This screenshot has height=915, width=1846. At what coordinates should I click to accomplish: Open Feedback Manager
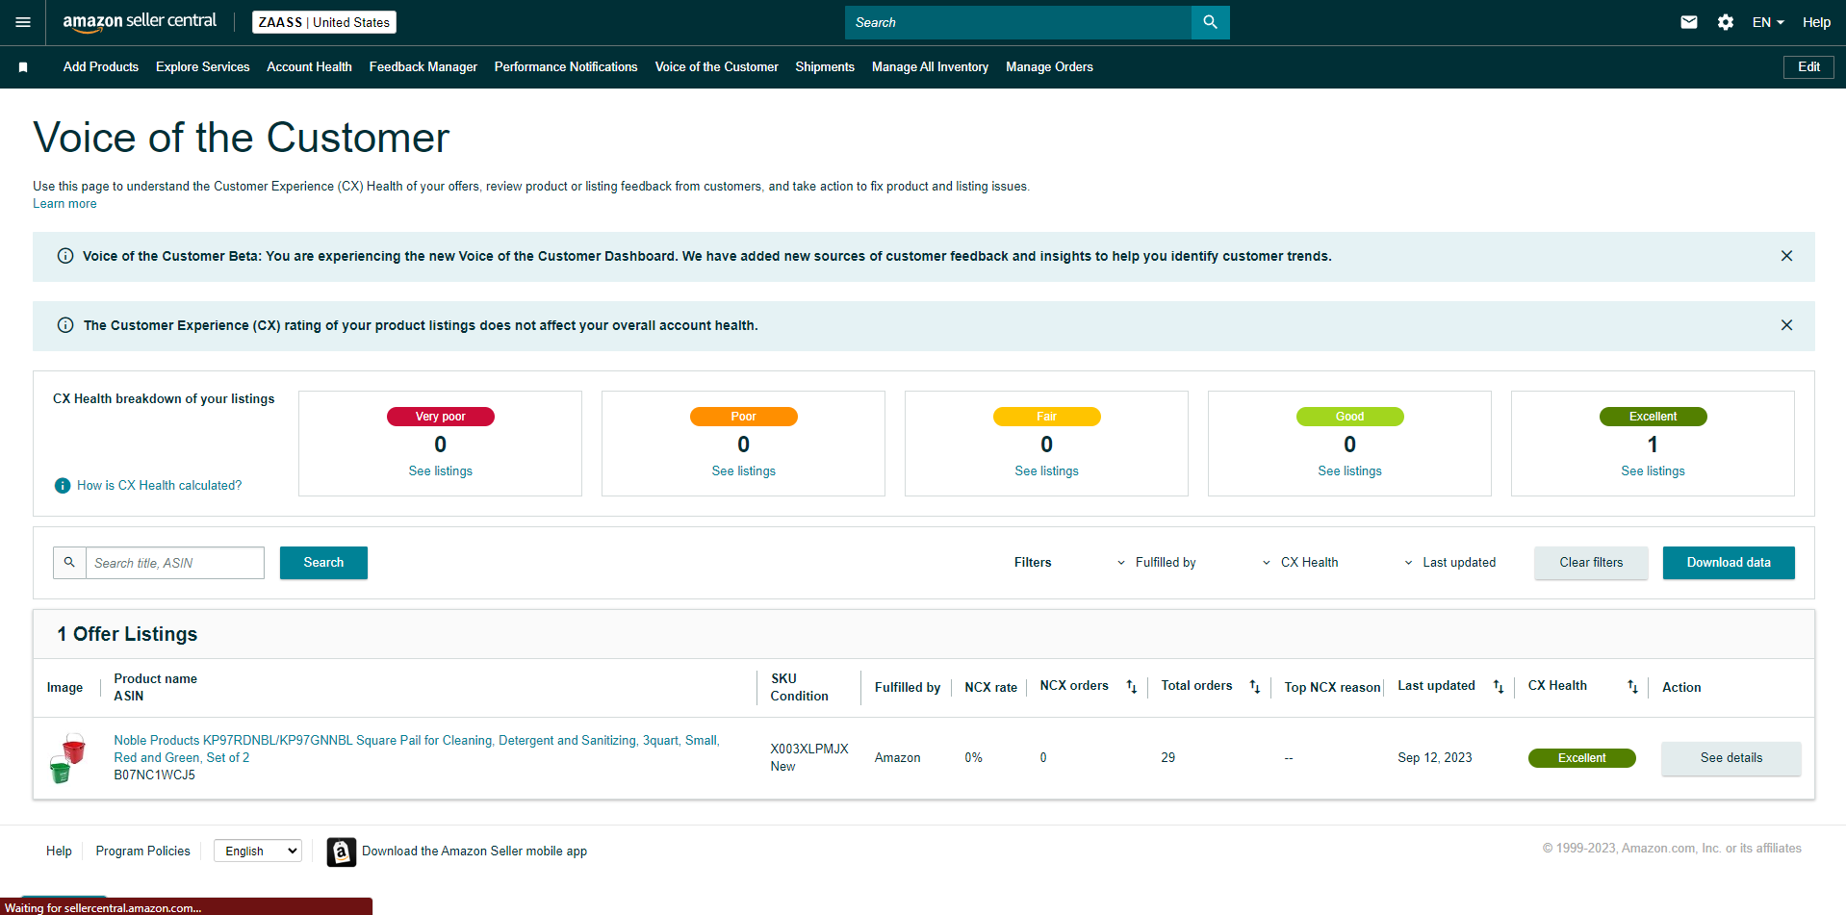point(423,67)
